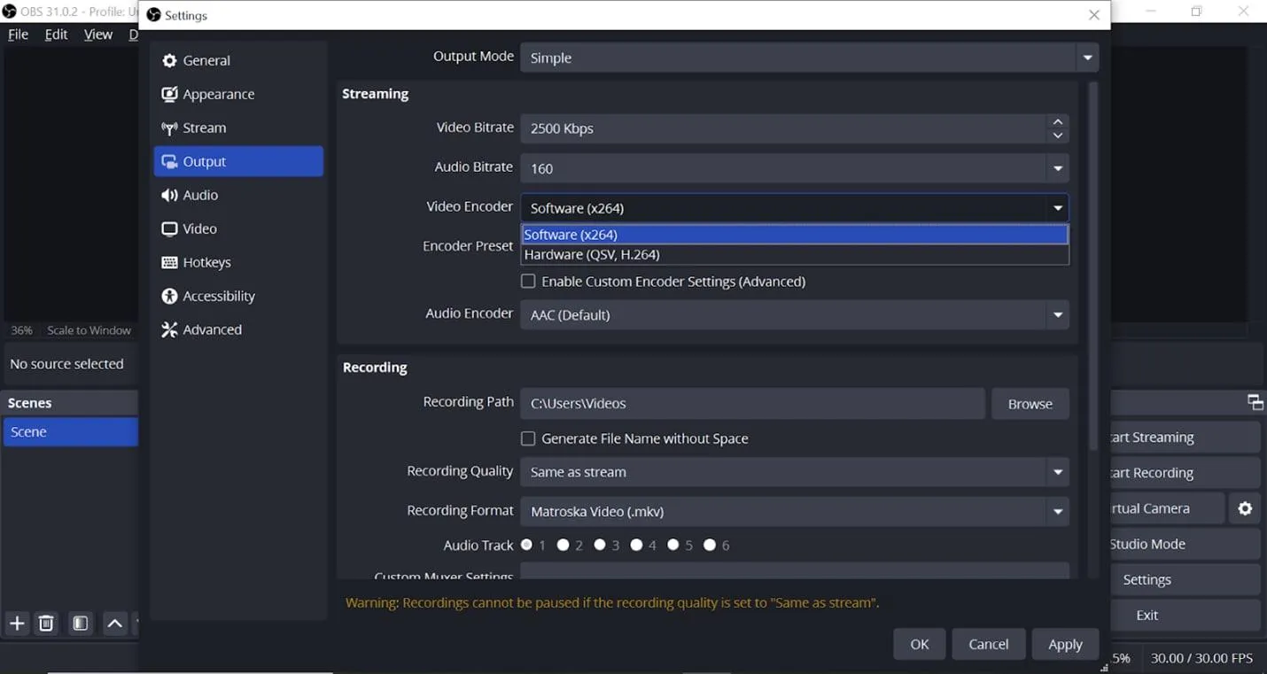Click the Advanced tools icon
The image size is (1267, 674).
(169, 329)
